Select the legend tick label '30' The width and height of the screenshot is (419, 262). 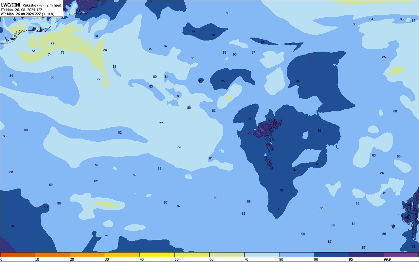coord(107,259)
